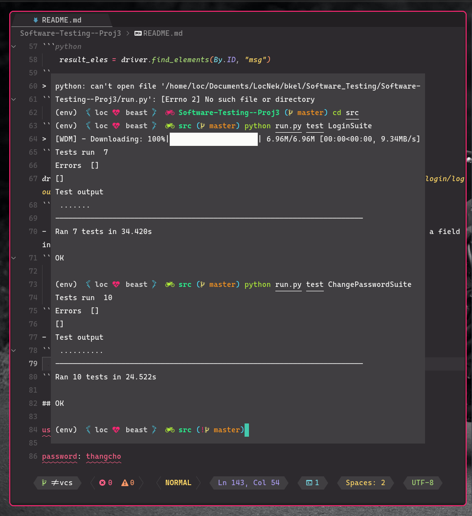Click the markdown file icon in README.md tab
This screenshot has width=472, height=516.
point(36,20)
